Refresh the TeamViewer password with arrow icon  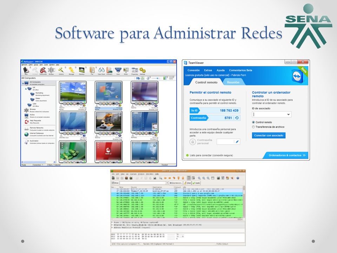237,118
